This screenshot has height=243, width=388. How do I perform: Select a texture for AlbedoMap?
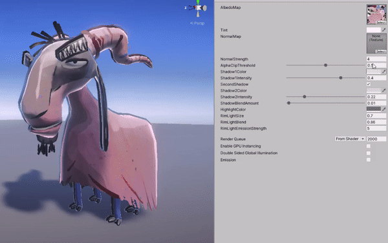381,23
